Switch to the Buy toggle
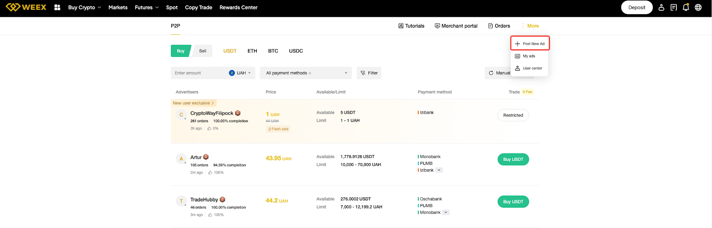 tap(180, 51)
